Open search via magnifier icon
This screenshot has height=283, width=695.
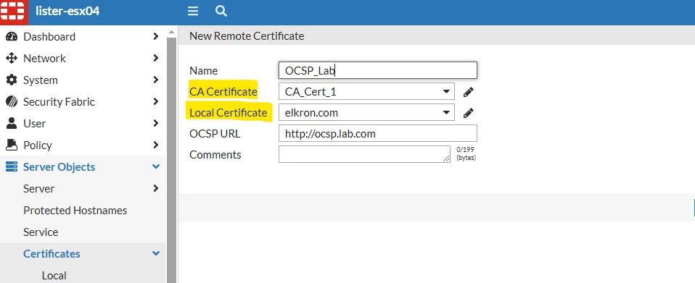tap(221, 11)
